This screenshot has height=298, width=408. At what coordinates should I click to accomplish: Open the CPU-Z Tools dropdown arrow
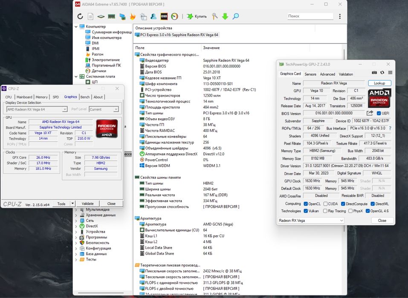tap(72, 203)
